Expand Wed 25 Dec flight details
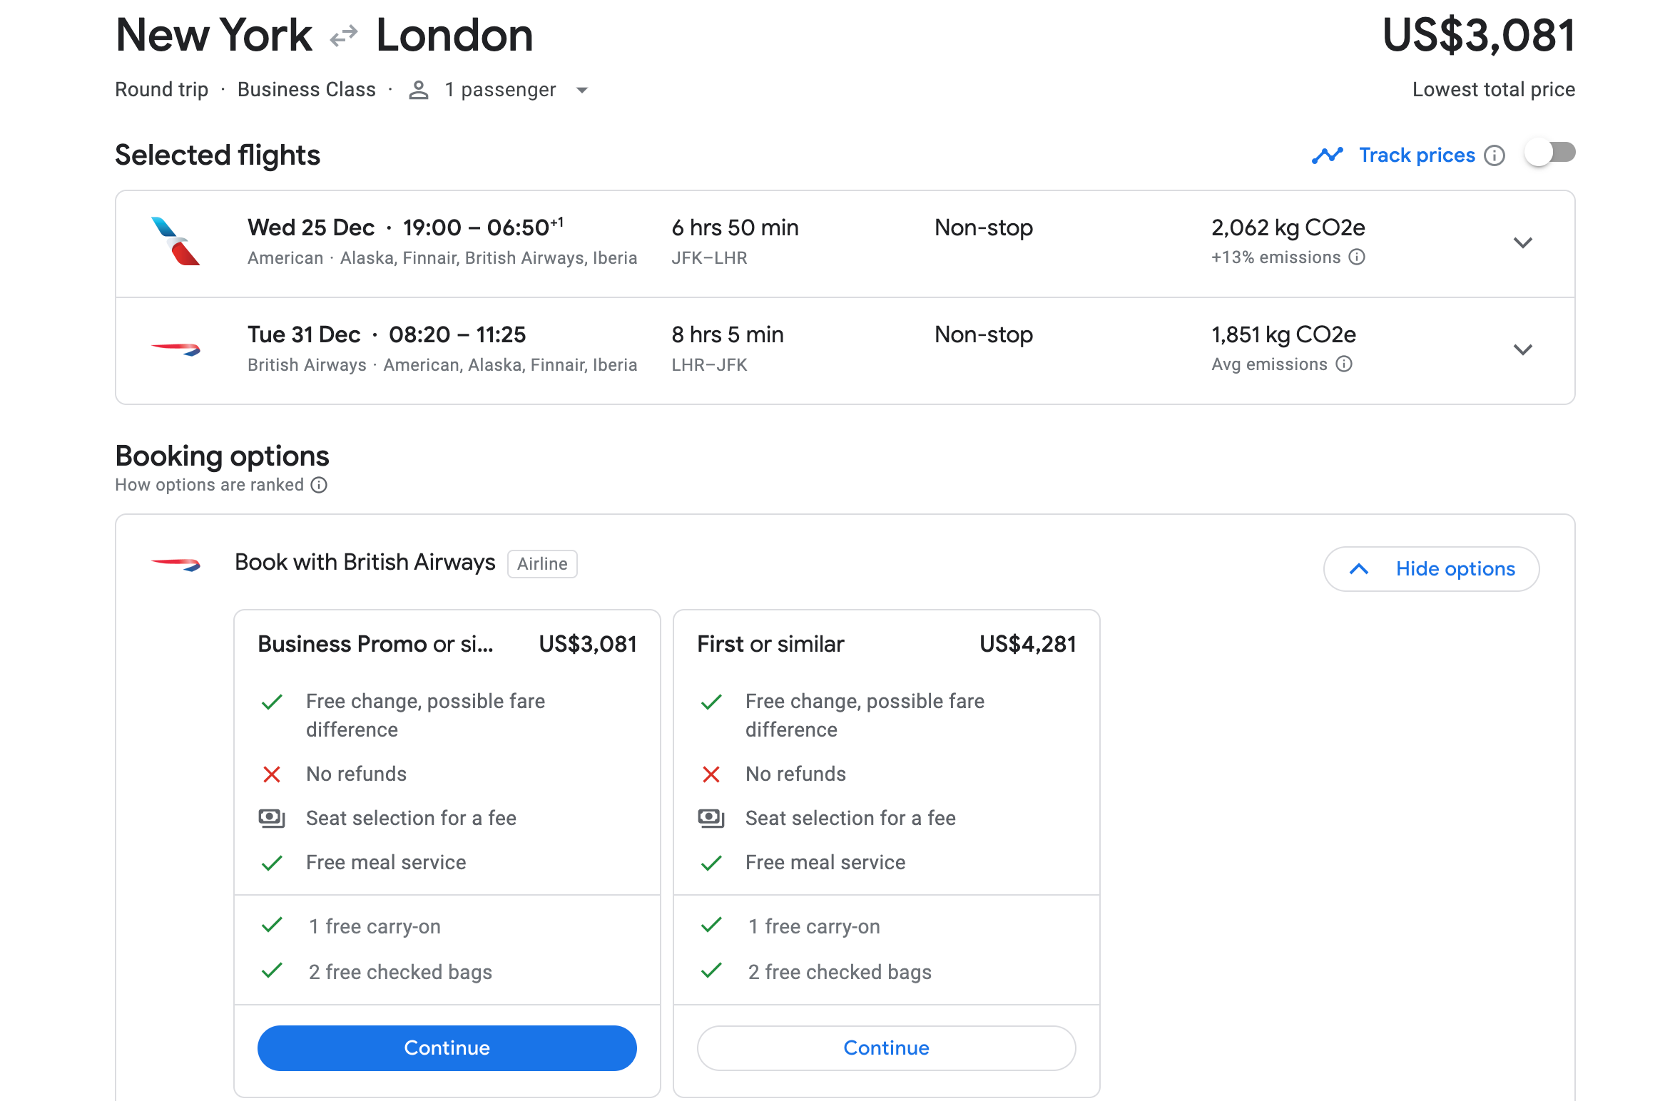Image resolution: width=1675 pixels, height=1101 pixels. pyautogui.click(x=1522, y=243)
